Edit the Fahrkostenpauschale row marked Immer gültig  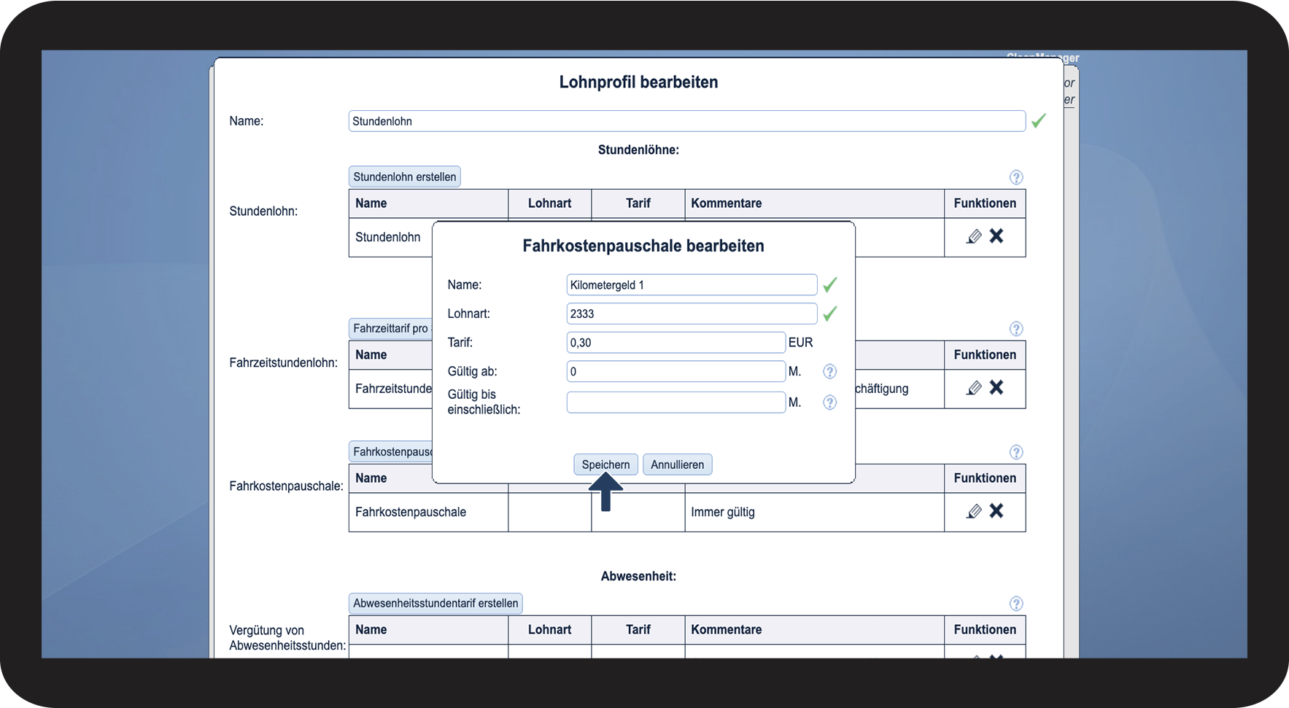974,511
